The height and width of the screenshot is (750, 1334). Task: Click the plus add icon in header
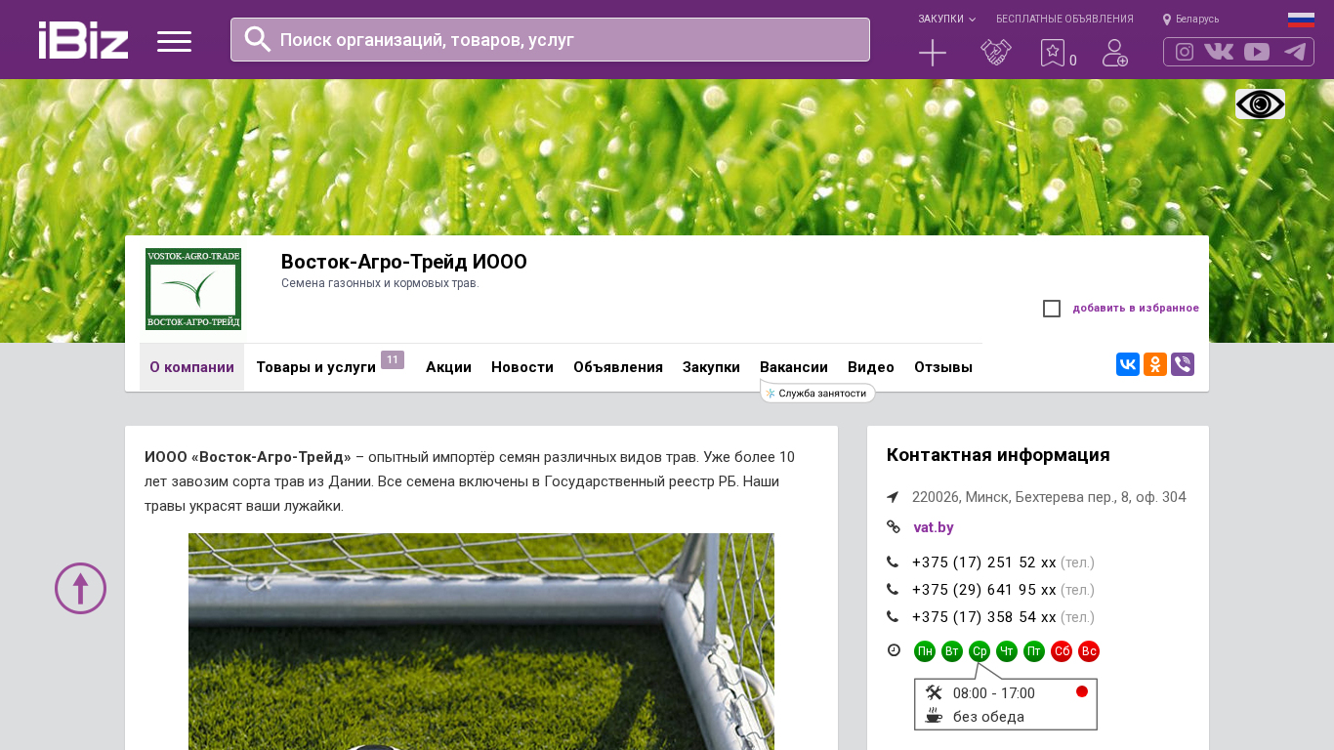point(933,53)
